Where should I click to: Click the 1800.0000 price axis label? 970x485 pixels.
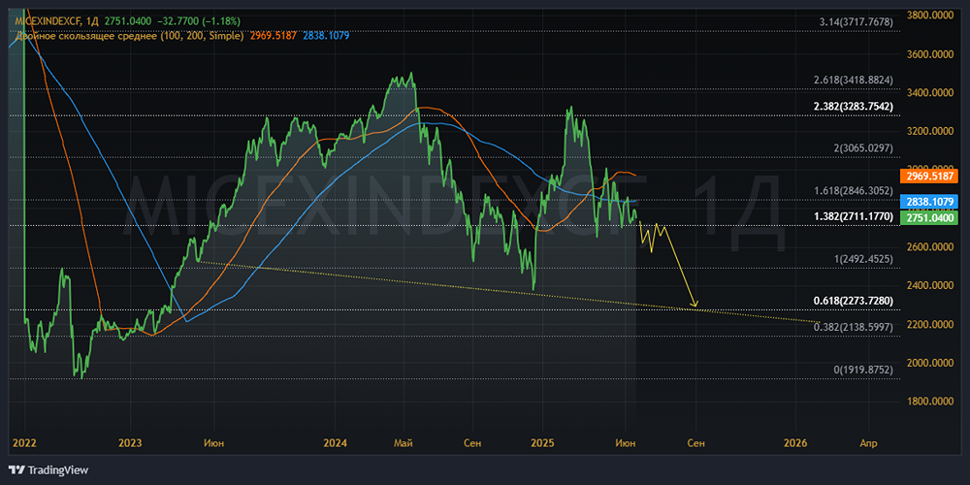(929, 401)
